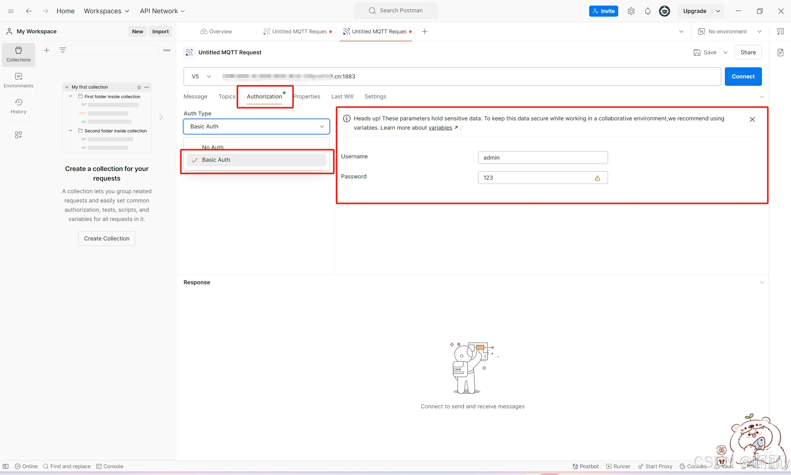Dismiss the Heads up sensitive data notice
Image resolution: width=791 pixels, height=475 pixels.
(752, 119)
